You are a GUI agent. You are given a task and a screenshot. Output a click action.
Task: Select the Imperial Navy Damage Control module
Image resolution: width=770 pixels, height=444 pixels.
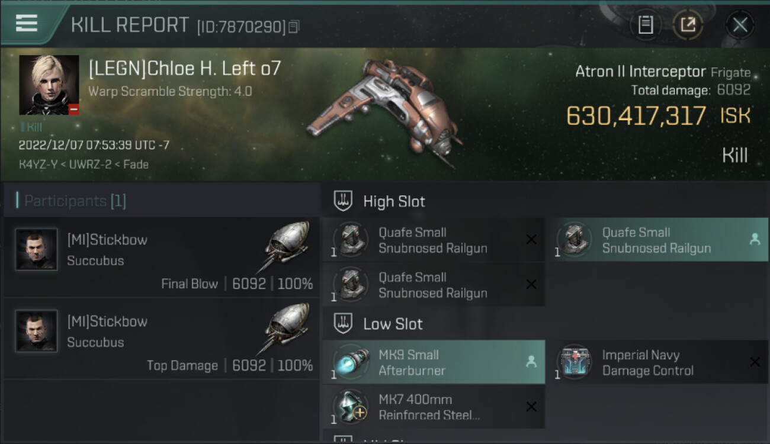(x=657, y=362)
